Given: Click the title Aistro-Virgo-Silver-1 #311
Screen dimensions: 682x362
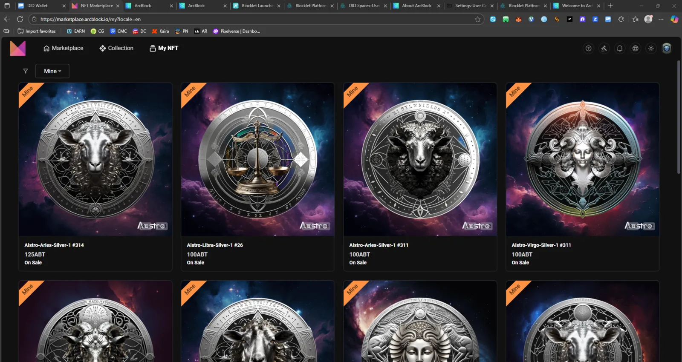Looking at the screenshot, I should tap(541, 245).
